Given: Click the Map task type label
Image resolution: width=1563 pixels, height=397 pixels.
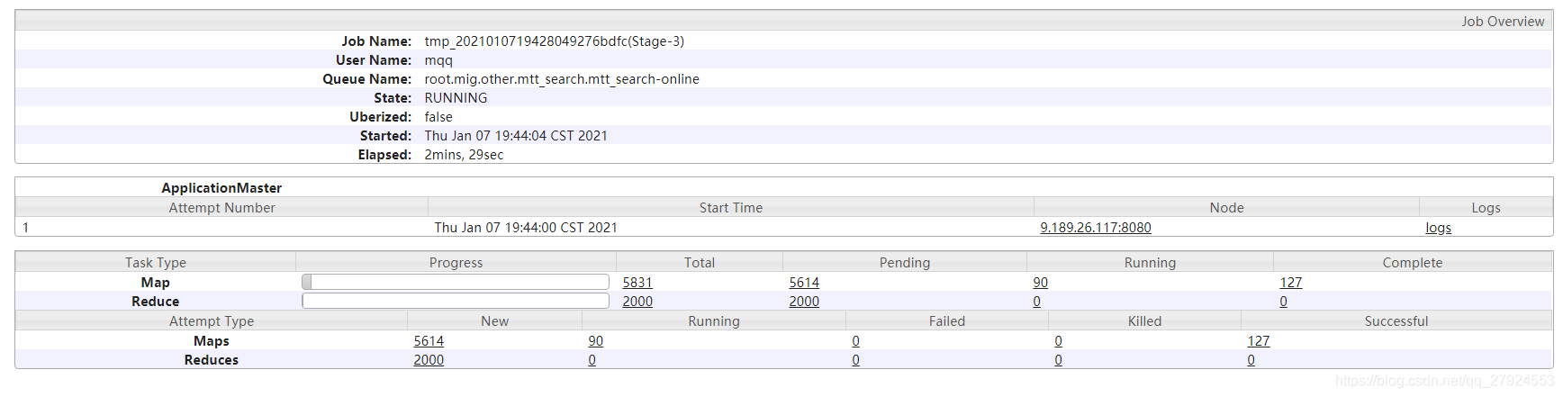Looking at the screenshot, I should [x=155, y=283].
